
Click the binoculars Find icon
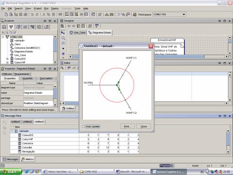click(60, 15)
